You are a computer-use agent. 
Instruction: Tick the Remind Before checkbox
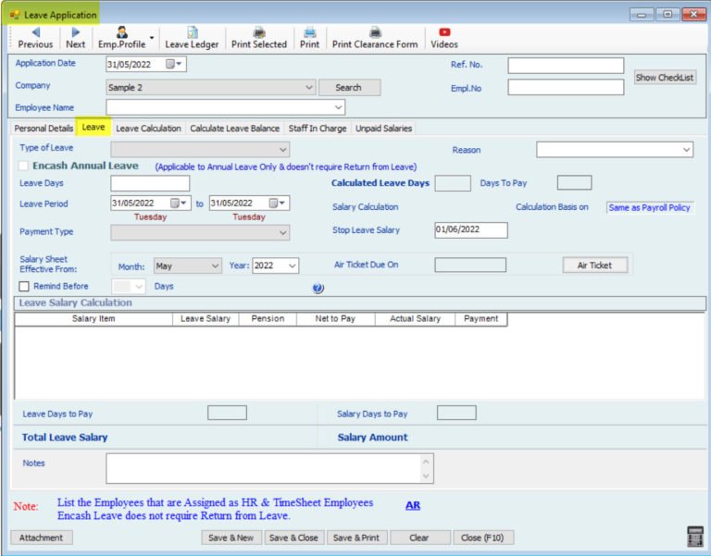[x=24, y=287]
